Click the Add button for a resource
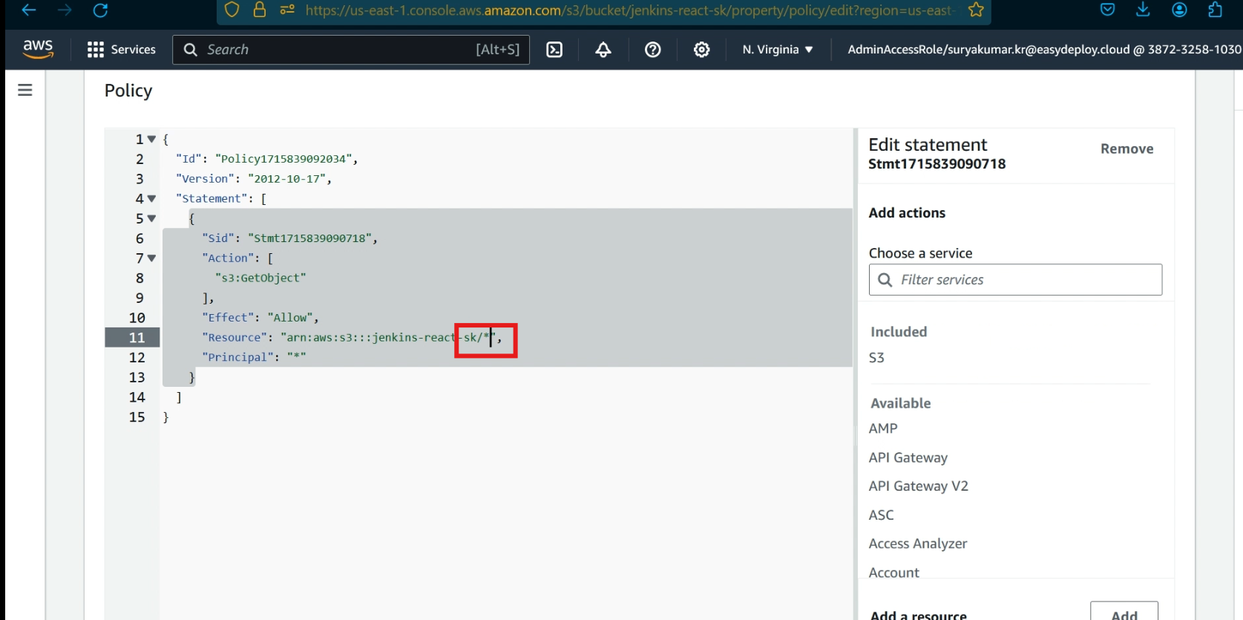Viewport: 1243px width, 620px height. point(1124,613)
